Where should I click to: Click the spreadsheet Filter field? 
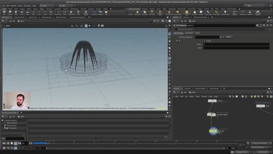[x=15, y=139]
